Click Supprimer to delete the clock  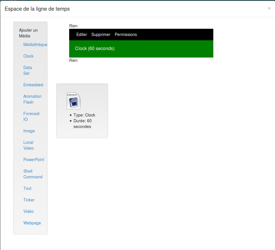[101, 35]
